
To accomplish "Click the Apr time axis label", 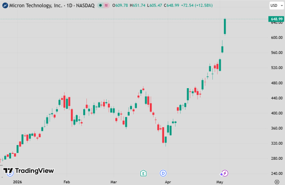I will point(168,182).
